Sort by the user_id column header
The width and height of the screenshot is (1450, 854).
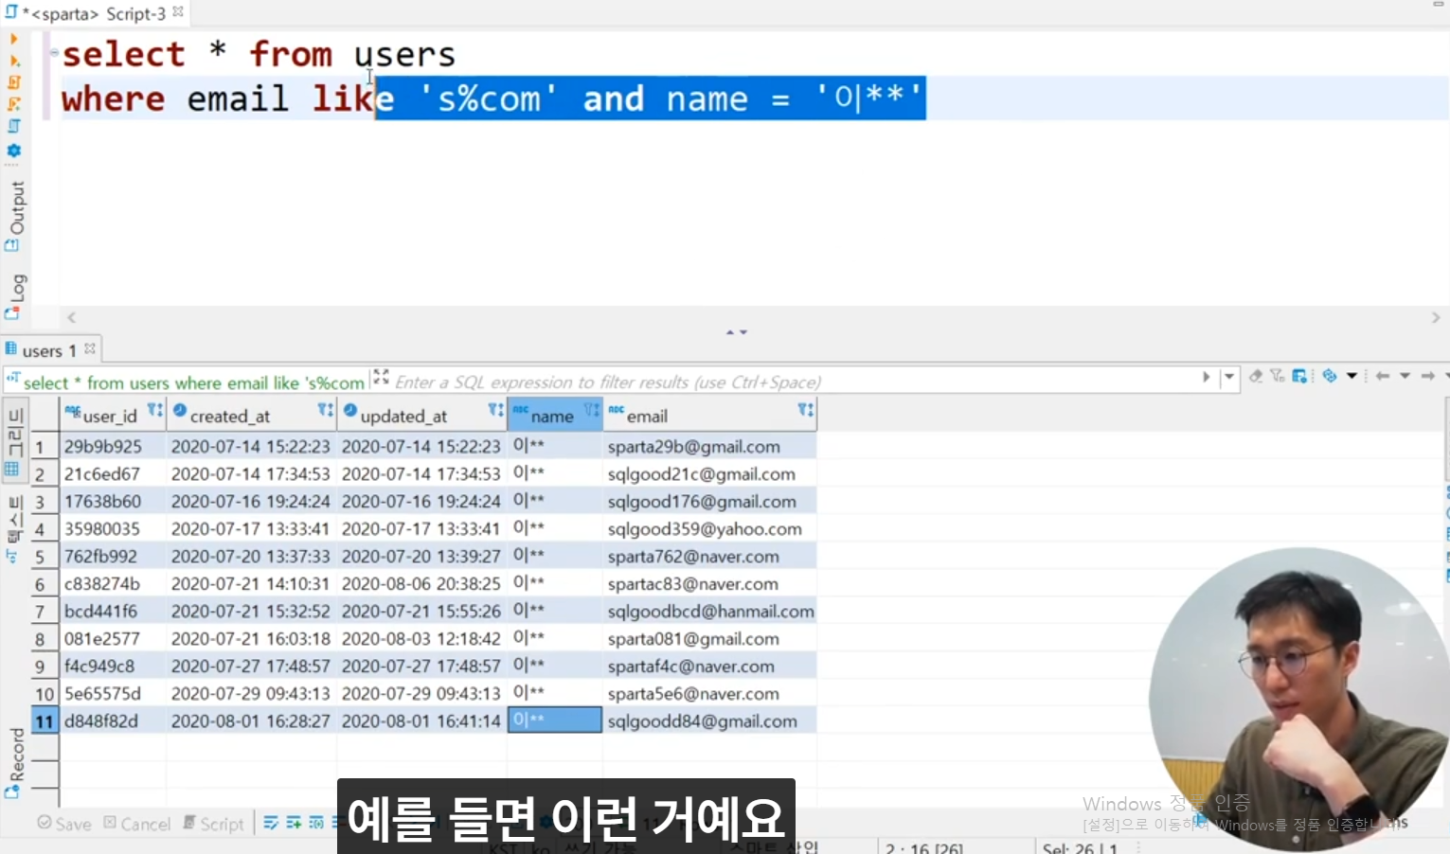[109, 416]
